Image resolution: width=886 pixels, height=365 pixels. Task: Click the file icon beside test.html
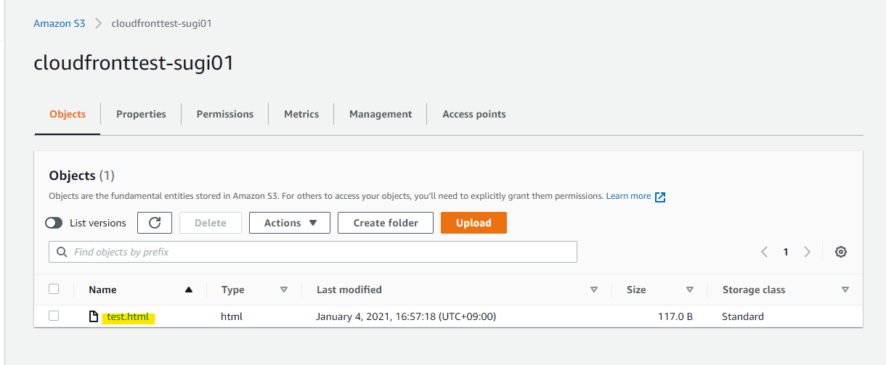click(93, 316)
